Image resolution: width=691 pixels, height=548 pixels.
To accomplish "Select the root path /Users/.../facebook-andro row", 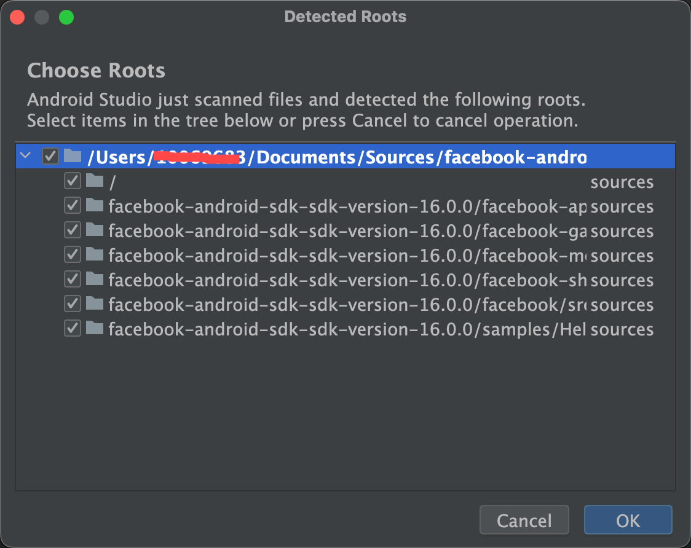I will point(345,156).
